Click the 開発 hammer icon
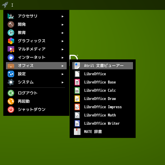 pyautogui.click(x=11, y=24)
